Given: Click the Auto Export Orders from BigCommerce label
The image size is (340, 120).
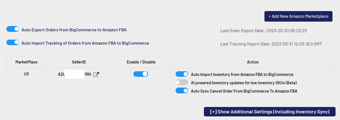Looking at the screenshot, I should (x=74, y=30).
